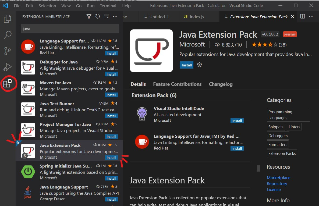
Task: Open the More Actions menu in the editor toolbar
Action: click(311, 16)
